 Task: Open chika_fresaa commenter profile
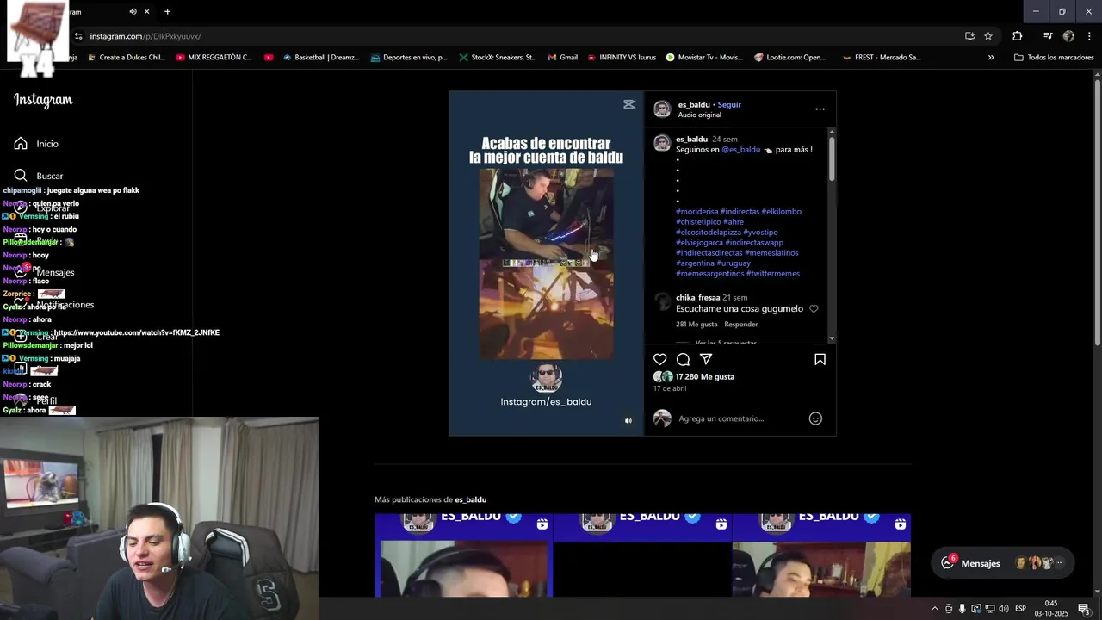point(697,297)
